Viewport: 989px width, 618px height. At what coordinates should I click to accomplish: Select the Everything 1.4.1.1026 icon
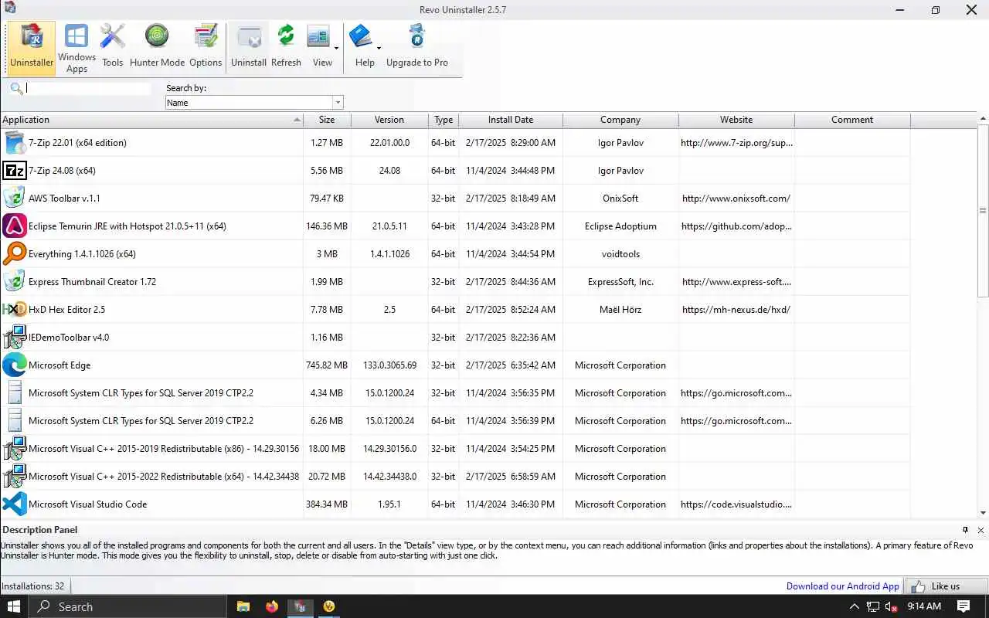(x=15, y=254)
